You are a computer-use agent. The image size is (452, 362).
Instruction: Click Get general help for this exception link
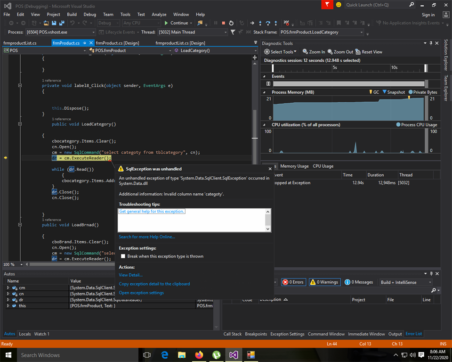pos(152,211)
